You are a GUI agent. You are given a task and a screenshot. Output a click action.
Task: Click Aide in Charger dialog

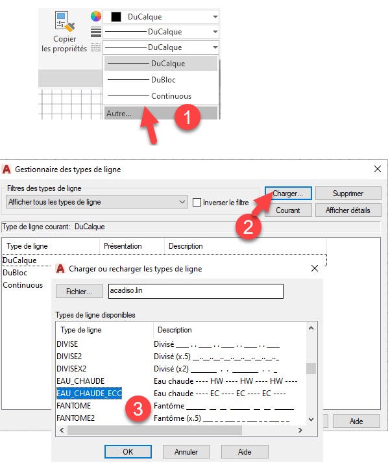245,451
